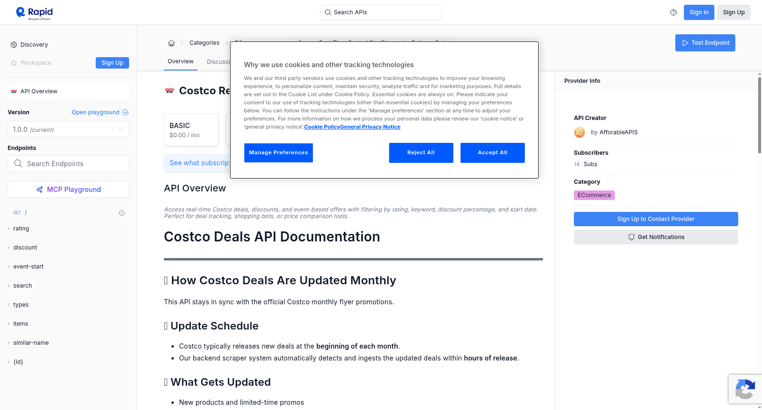
Task: Click the See what subscription link
Action: click(x=200, y=163)
